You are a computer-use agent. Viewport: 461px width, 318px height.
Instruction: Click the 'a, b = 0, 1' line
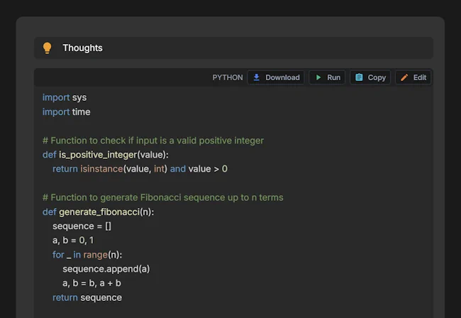click(x=73, y=241)
